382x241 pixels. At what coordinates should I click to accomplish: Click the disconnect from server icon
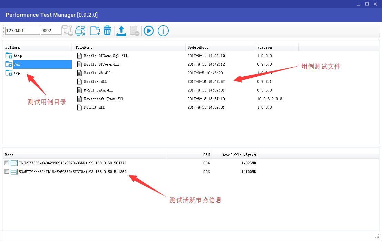click(80, 31)
